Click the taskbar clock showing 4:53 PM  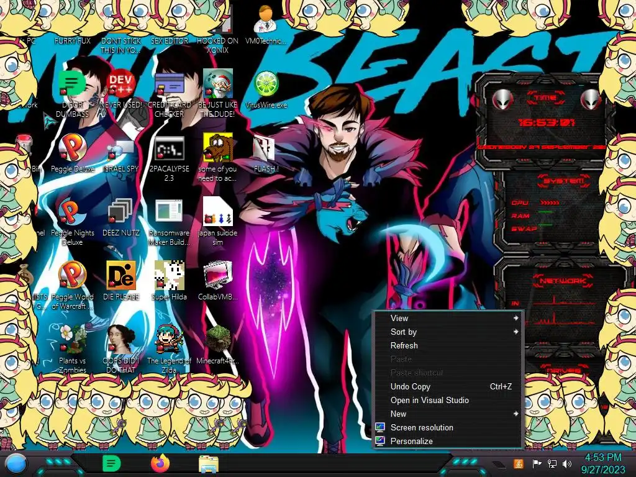click(x=603, y=463)
